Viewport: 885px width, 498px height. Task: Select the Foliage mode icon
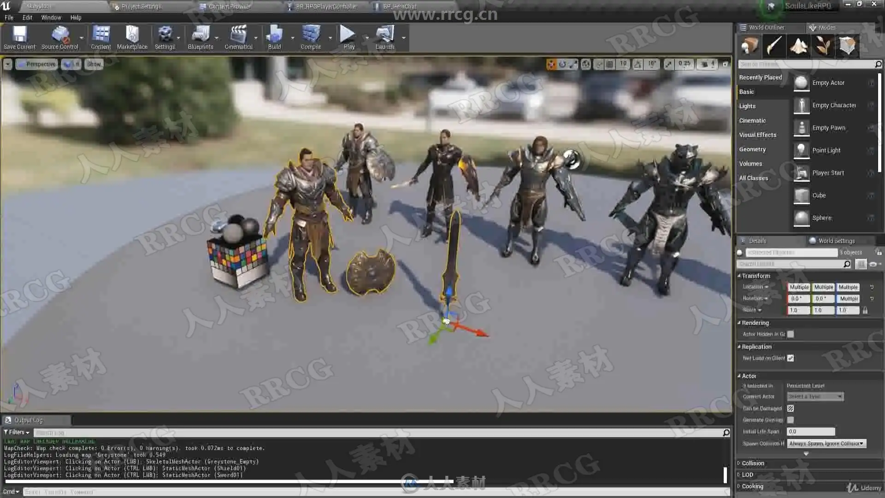point(823,46)
